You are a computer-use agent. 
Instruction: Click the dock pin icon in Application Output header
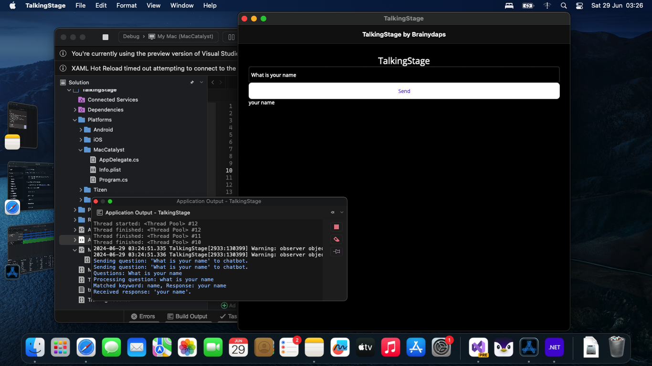click(x=333, y=213)
